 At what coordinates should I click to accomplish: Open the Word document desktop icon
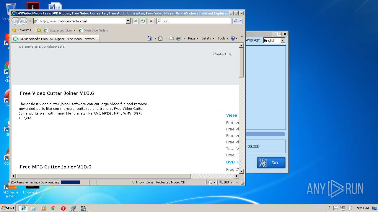[x=55, y=6]
